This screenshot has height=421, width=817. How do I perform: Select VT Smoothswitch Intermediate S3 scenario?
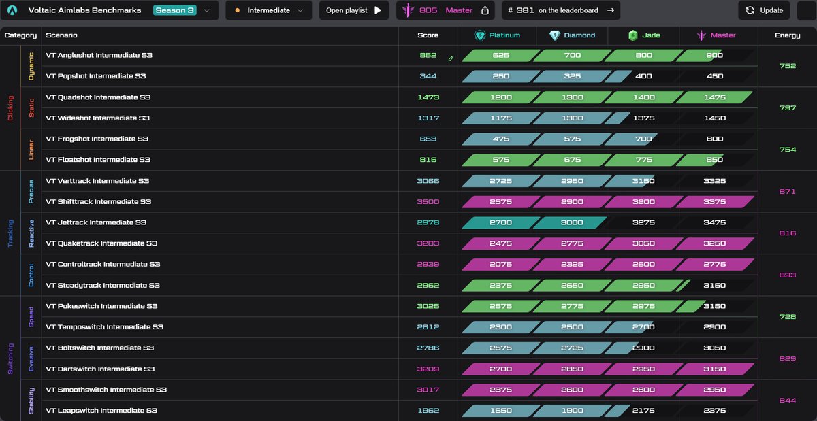click(106, 390)
